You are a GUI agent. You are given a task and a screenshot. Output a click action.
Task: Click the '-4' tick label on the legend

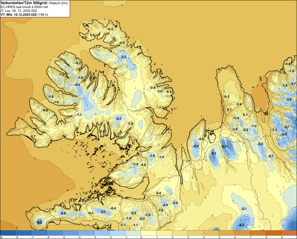pos(79,237)
